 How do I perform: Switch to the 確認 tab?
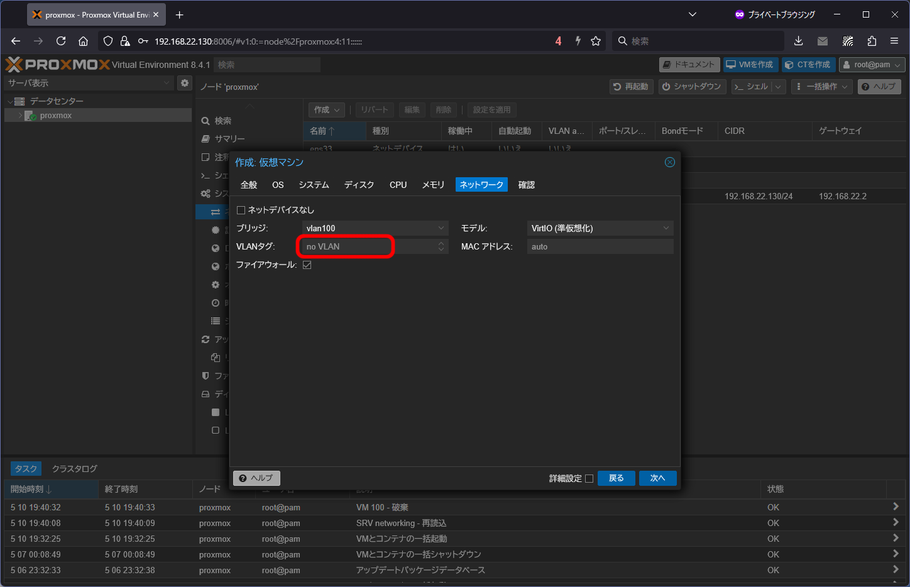(x=527, y=185)
